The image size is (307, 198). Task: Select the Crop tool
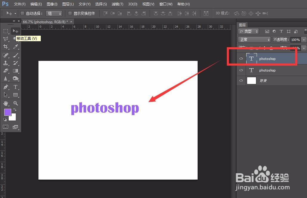click(x=6, y=46)
